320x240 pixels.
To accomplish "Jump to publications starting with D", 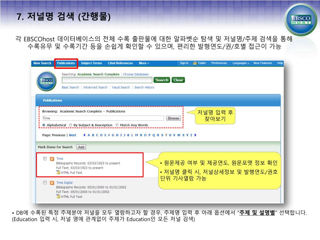I will [102, 135].
